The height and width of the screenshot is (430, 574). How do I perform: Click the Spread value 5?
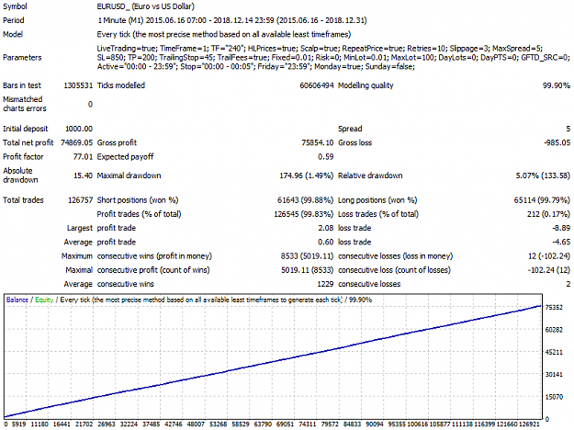tap(568, 129)
